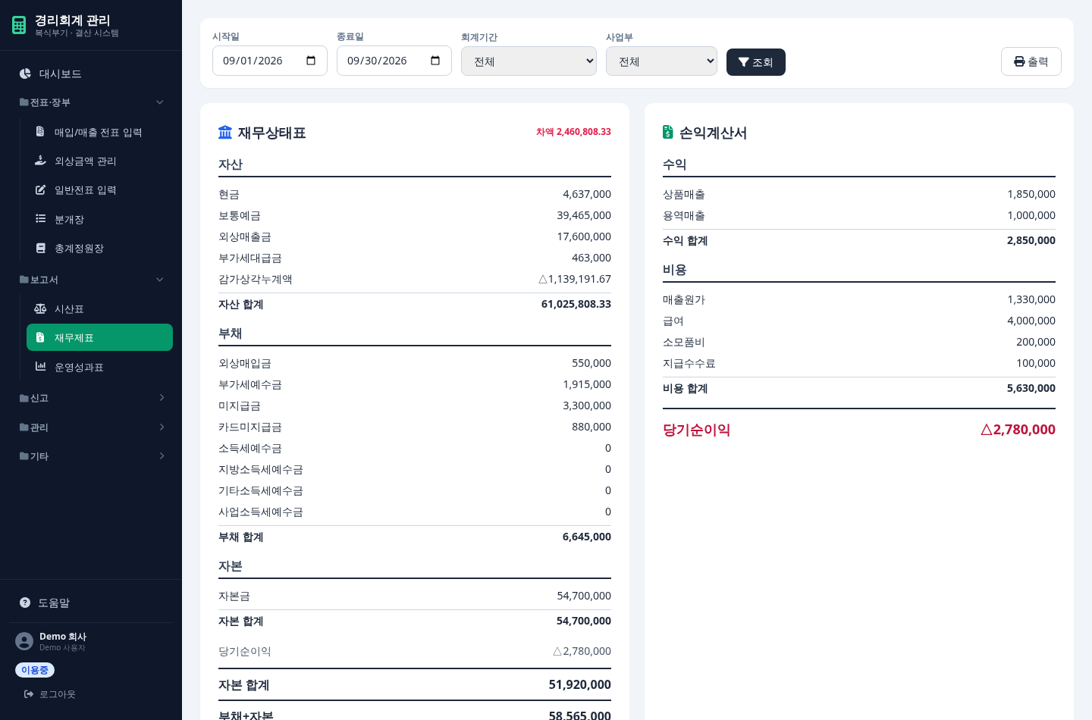
Task: Click the 출력 print button
Action: click(1031, 61)
